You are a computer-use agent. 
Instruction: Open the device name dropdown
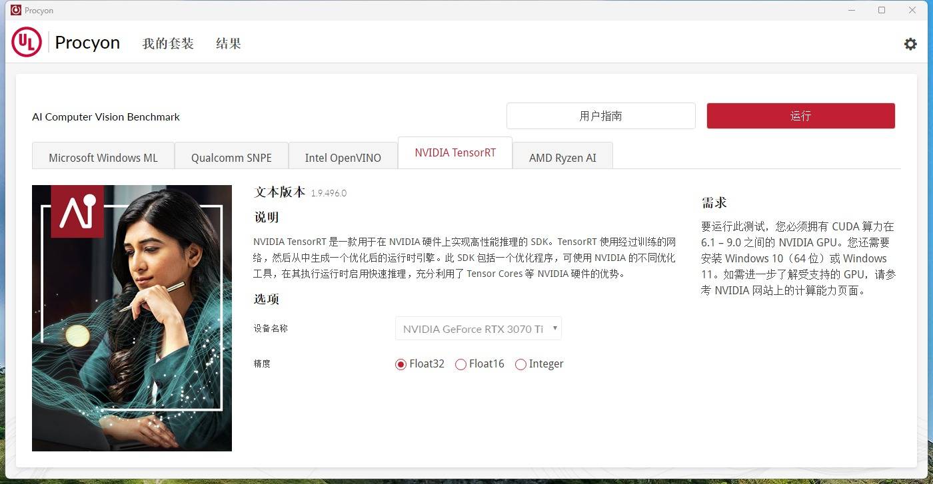click(473, 329)
